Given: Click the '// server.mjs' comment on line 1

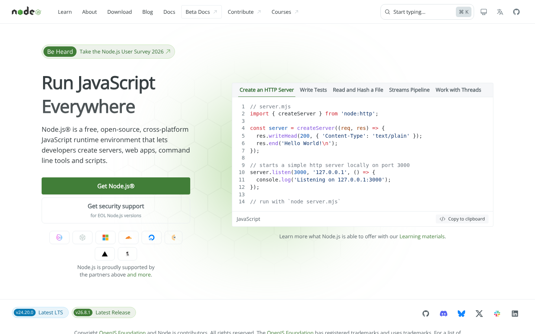Looking at the screenshot, I should point(270,107).
